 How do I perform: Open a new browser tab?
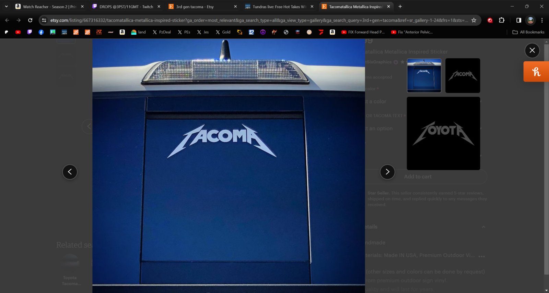coord(400,7)
